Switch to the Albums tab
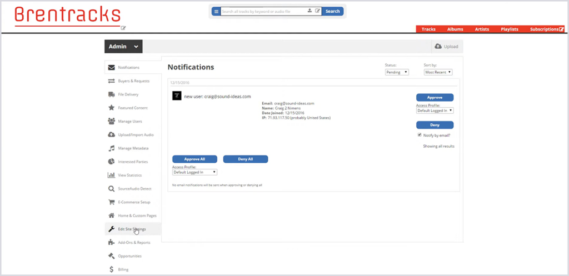The image size is (569, 276). click(x=455, y=29)
